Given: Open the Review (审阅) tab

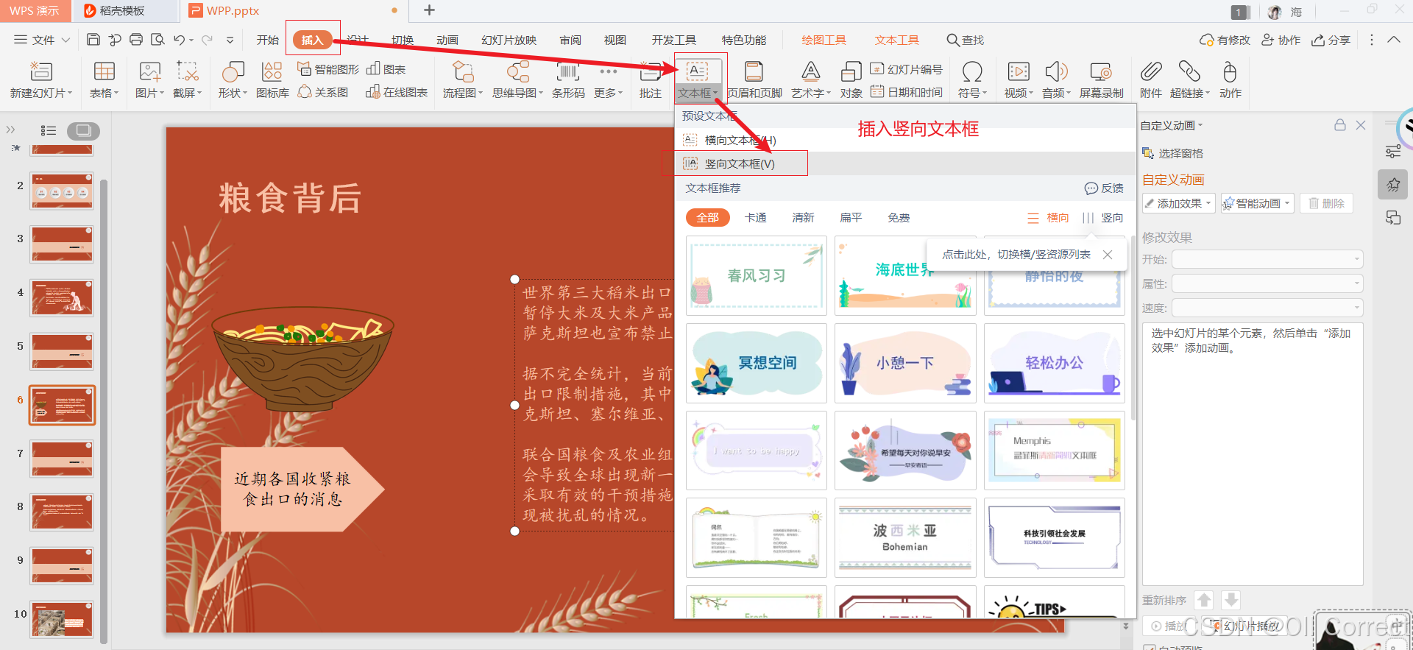Looking at the screenshot, I should click(x=570, y=40).
